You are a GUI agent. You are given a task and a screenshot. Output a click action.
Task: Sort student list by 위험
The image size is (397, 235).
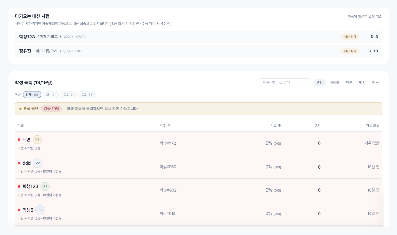click(x=319, y=82)
